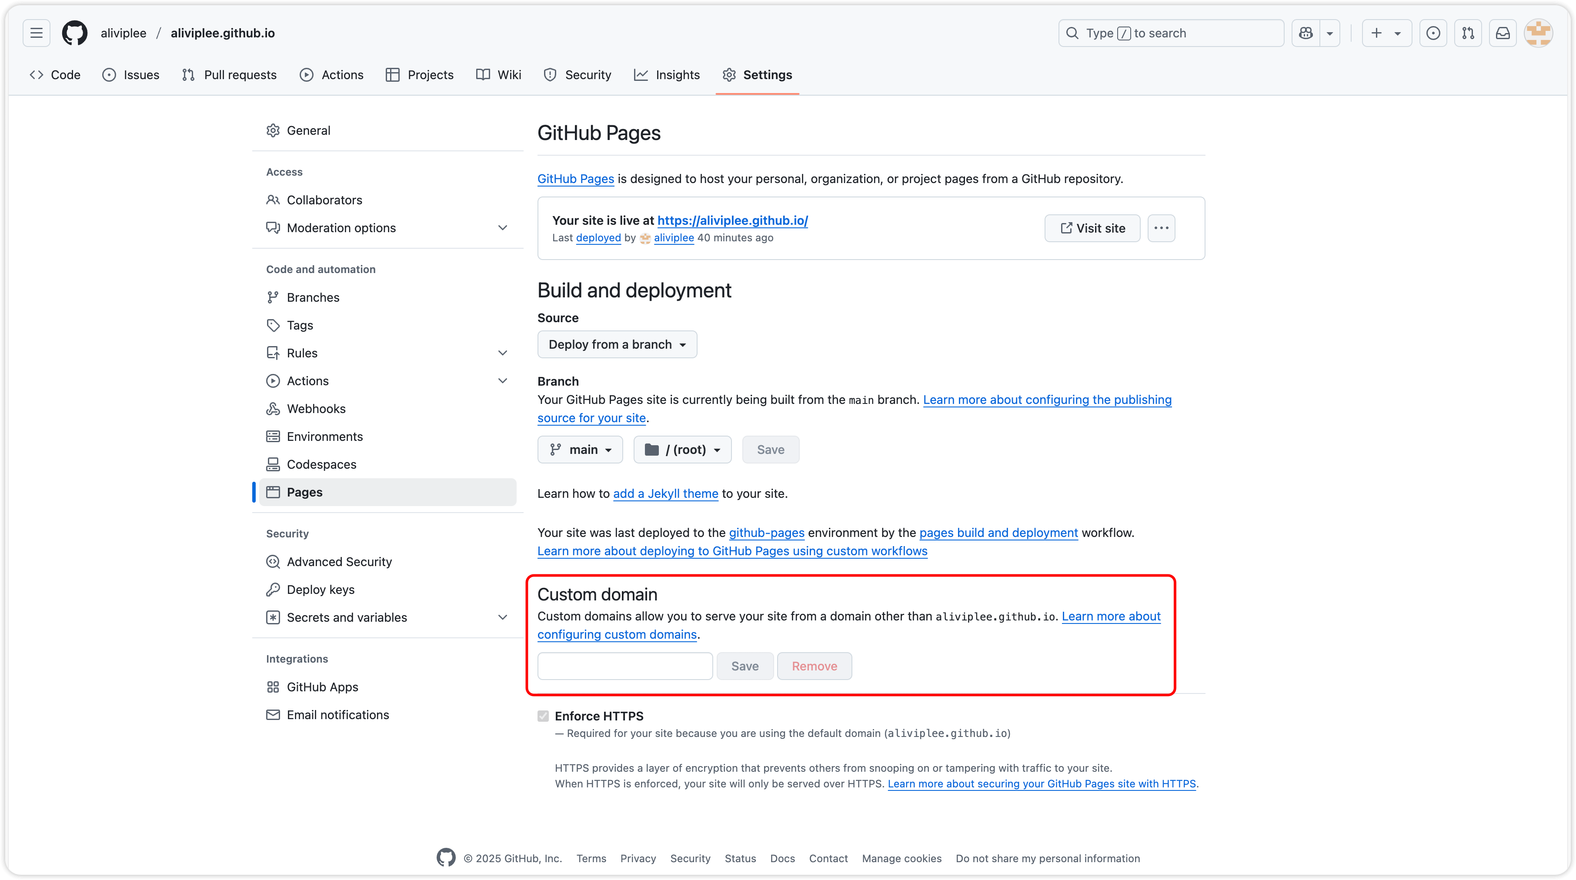Open Learn more about securing with HTTPS link

[1041, 783]
